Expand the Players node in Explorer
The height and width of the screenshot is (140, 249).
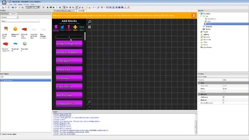pos(199,32)
